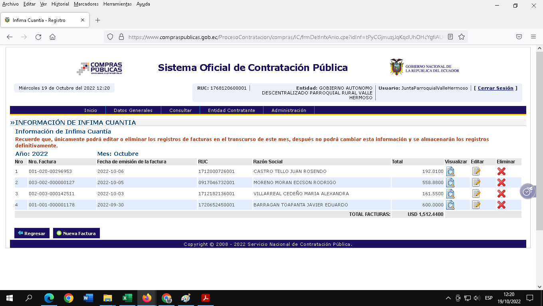This screenshot has height=306, width=543.
Task: Delete the VILLARREAL CEDEÑO MARIA ALEXANDRA invoice
Action: (501, 194)
